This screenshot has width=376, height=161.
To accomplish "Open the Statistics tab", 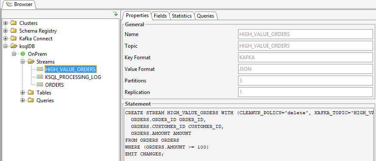I will (x=182, y=16).
